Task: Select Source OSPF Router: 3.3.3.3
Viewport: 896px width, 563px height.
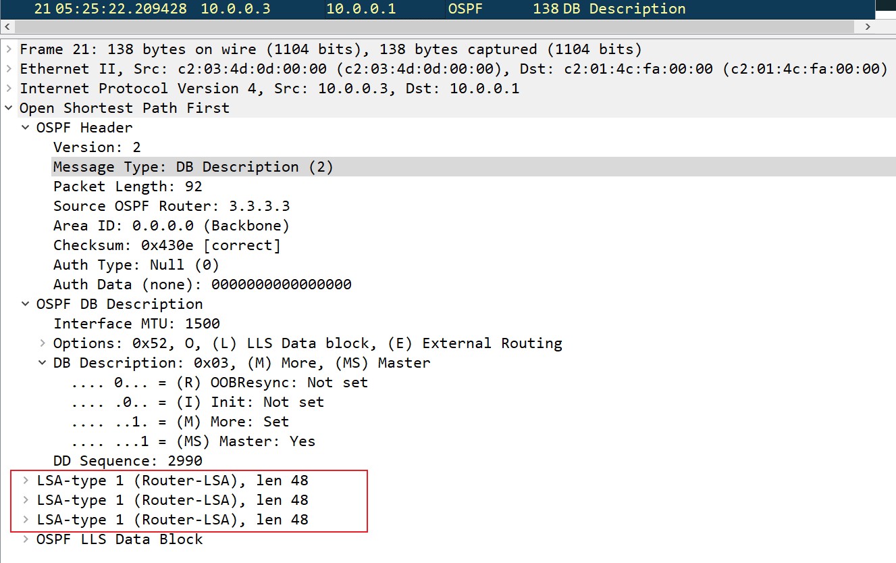Action: click(172, 206)
